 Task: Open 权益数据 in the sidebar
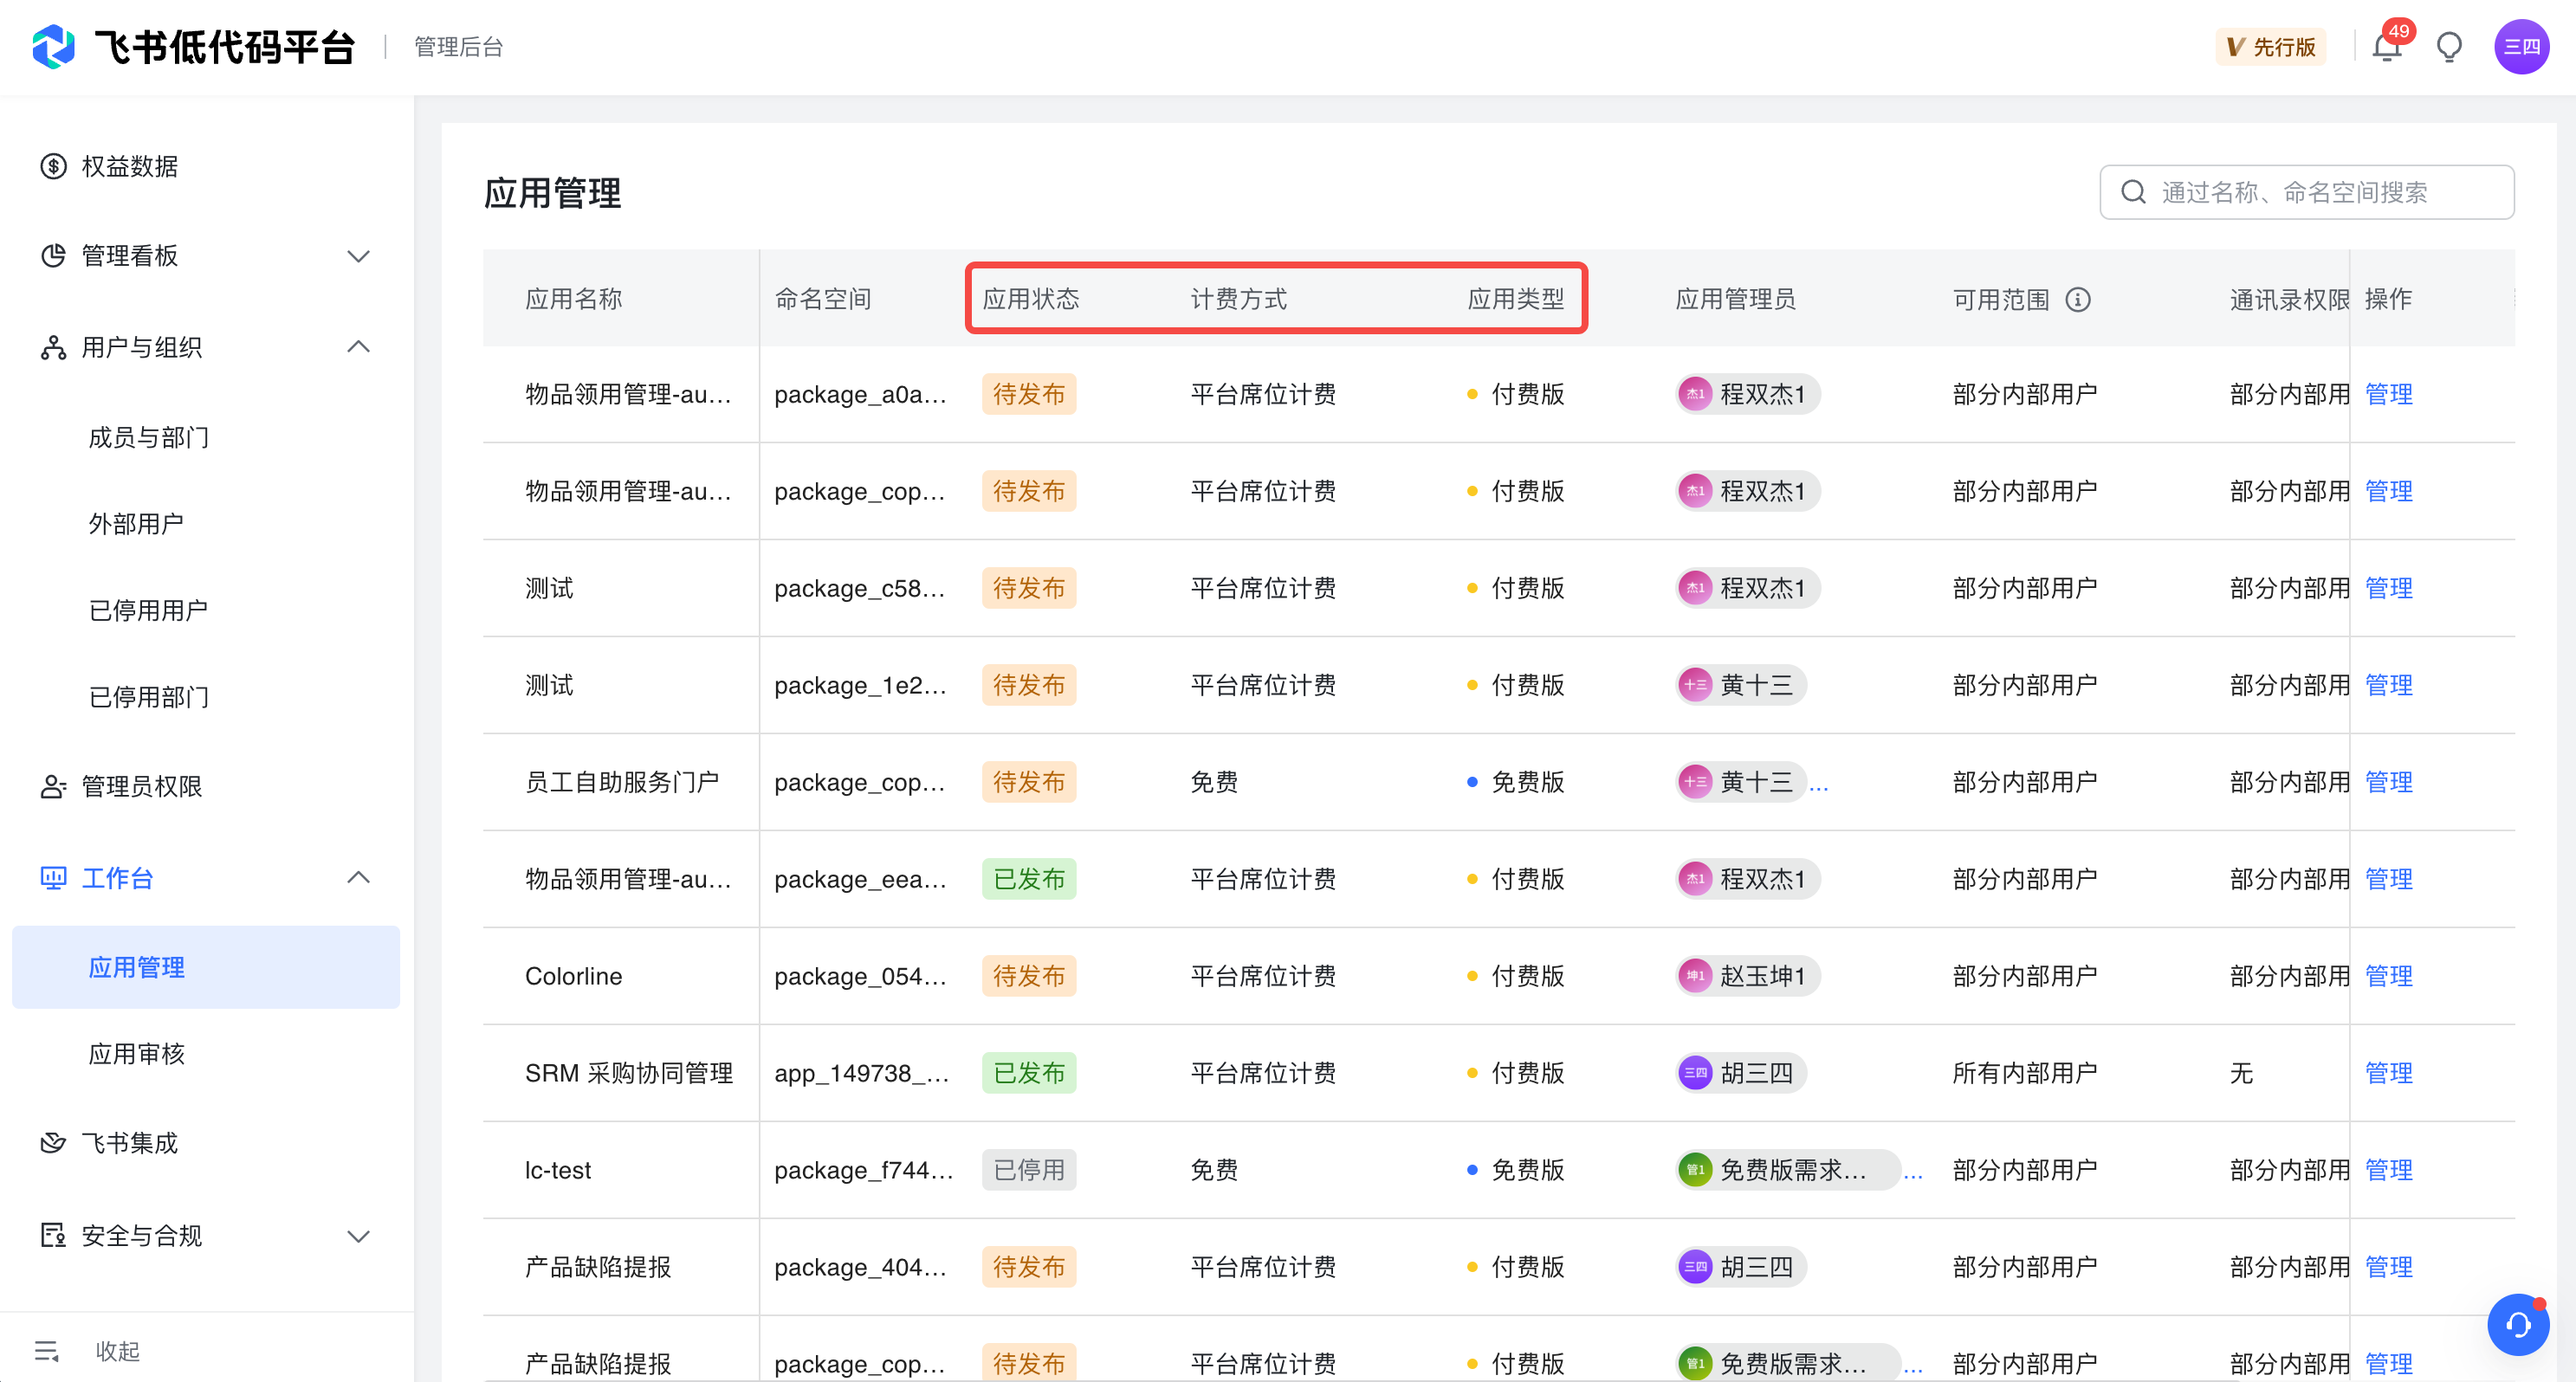(130, 166)
